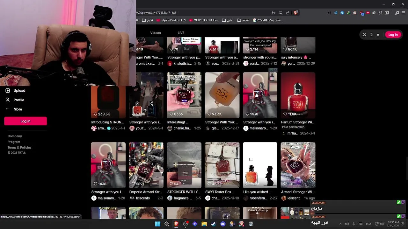408x229 pixels.
Task: Click the tclscents author logo
Action: pos(132,198)
